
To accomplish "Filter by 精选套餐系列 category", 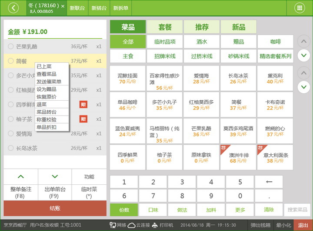I will click(x=276, y=56).
